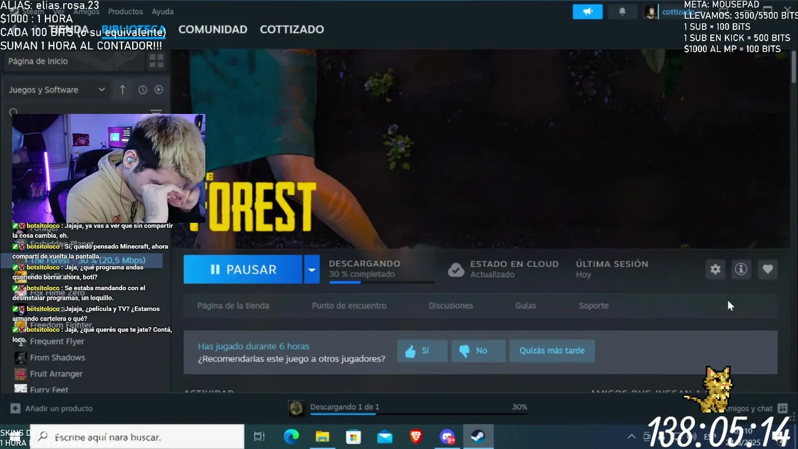Open Task View on the taskbar
This screenshot has width=798, height=449.
coord(259,437)
